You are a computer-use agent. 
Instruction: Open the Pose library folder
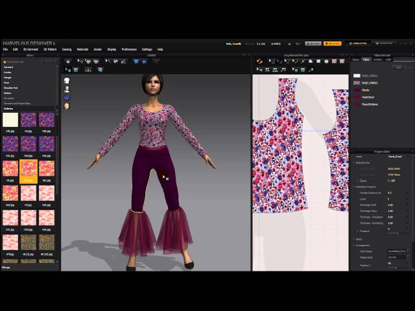pyautogui.click(x=6, y=83)
